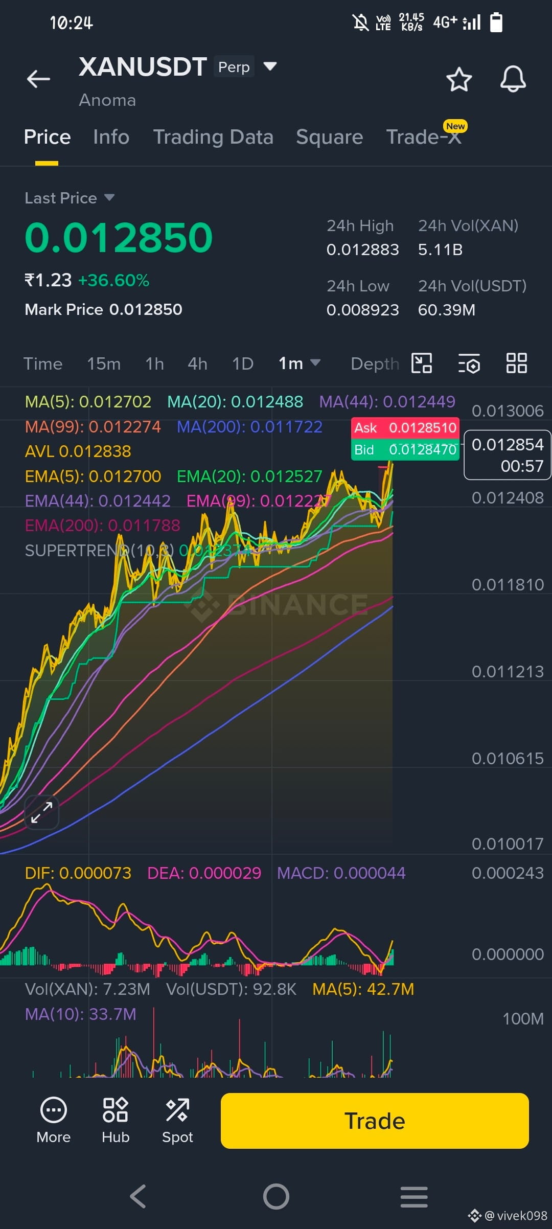552x1229 pixels.
Task: Tap the MA(200): 0.011722 indicator label
Action: [249, 426]
